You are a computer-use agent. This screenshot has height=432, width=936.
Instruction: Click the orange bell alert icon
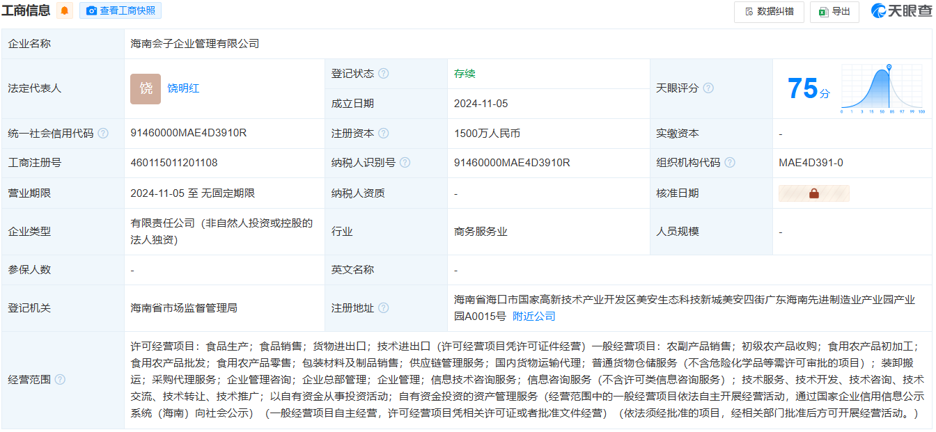click(65, 10)
